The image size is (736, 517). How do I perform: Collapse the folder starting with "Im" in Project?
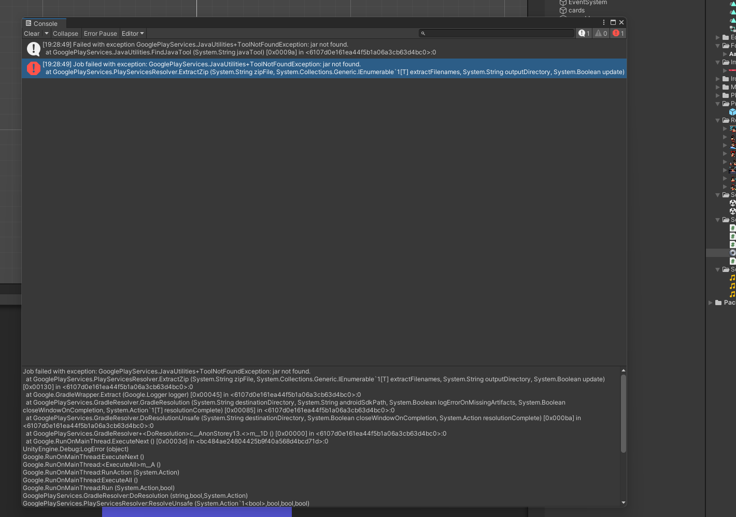(718, 62)
